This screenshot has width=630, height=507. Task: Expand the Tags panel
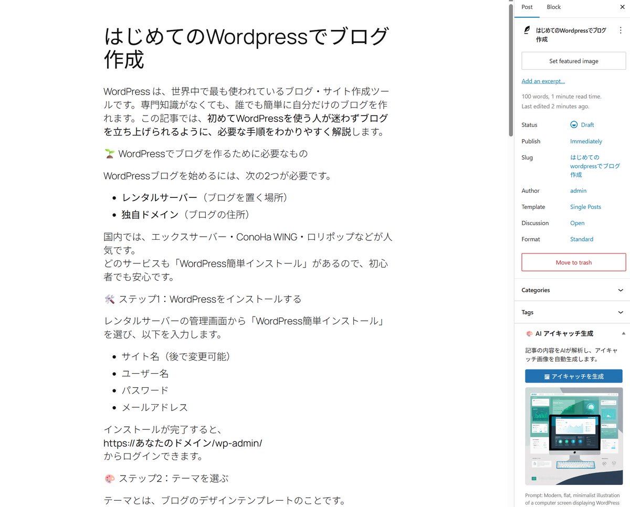572,312
